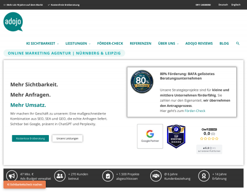Screen dimensions: 247x192
Task: Switch language to Englisch
Action: click(236, 5)
